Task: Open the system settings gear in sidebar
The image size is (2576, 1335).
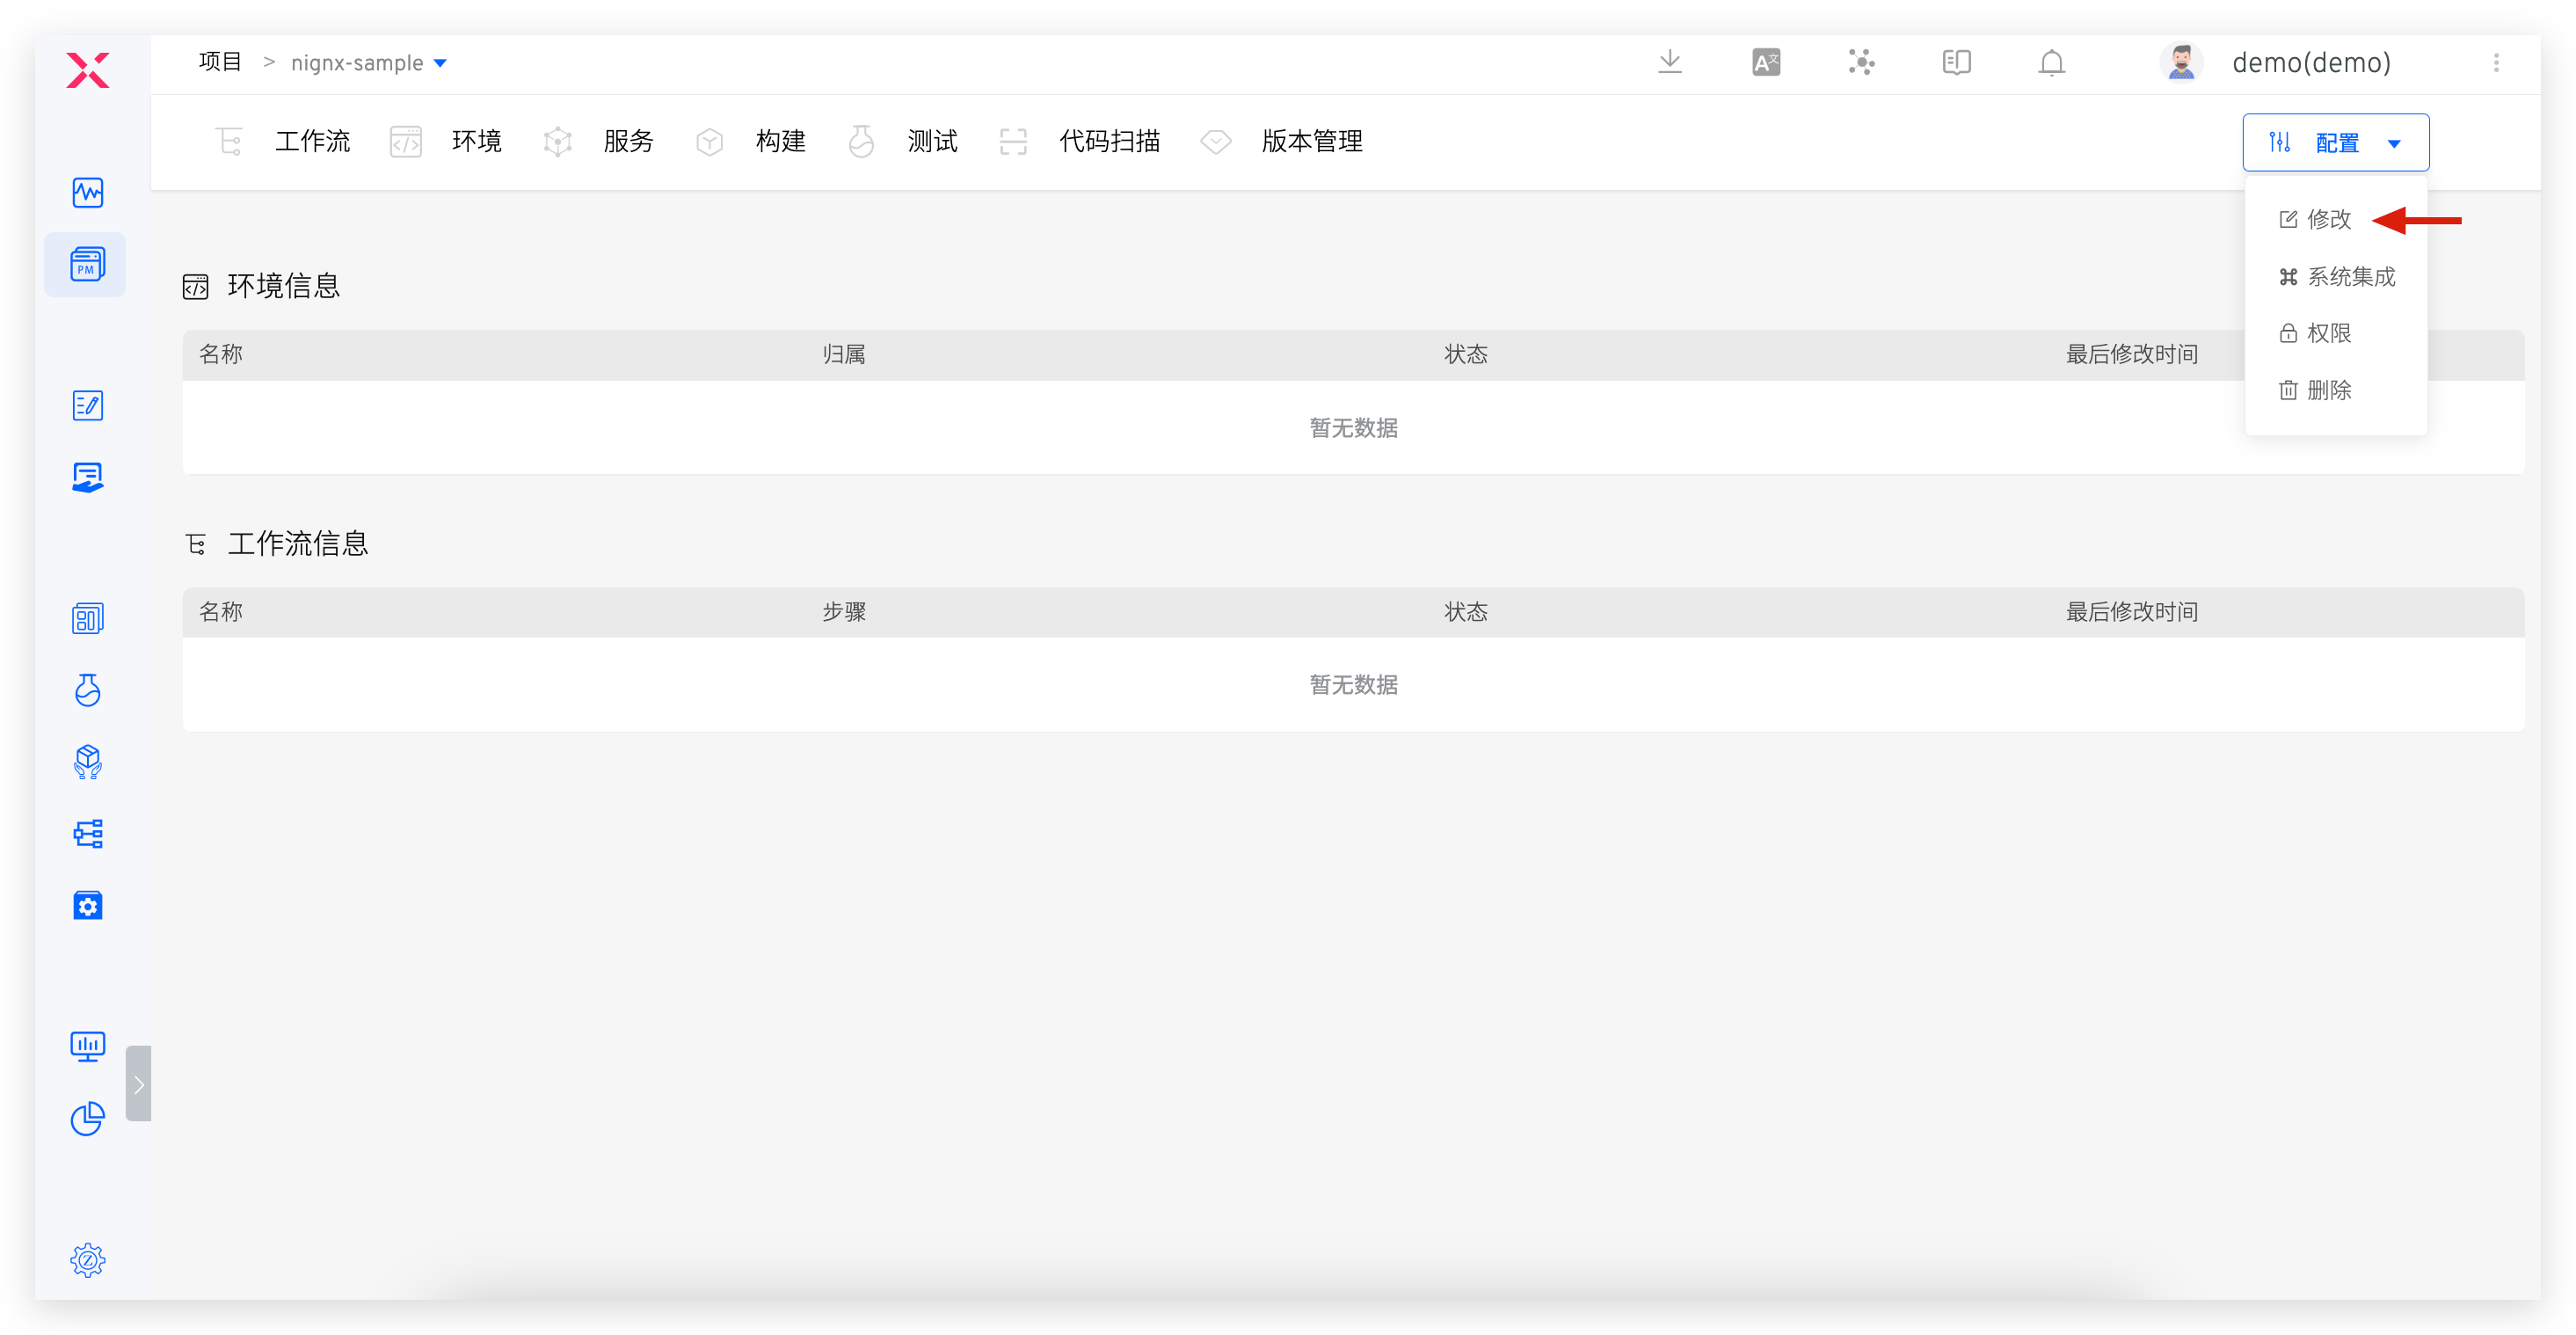Action: [88, 1259]
